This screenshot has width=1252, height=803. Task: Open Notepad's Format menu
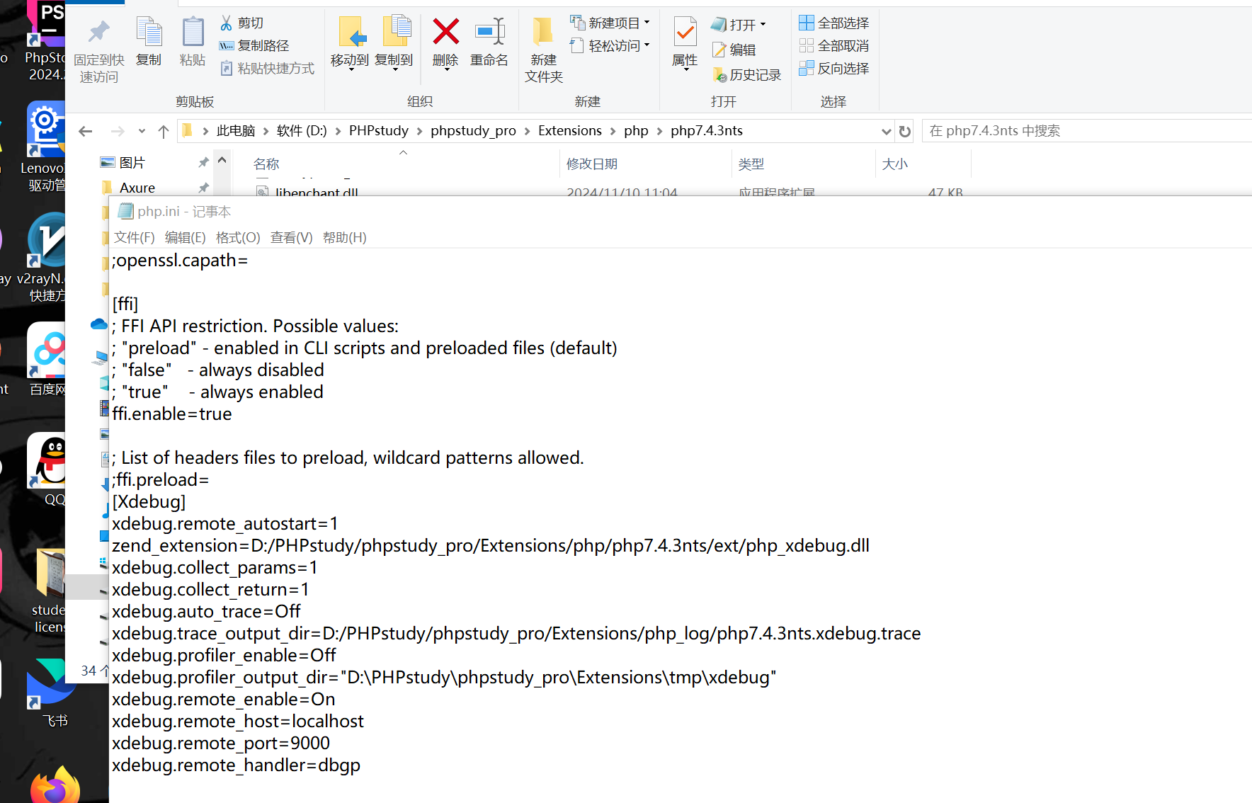(x=238, y=237)
